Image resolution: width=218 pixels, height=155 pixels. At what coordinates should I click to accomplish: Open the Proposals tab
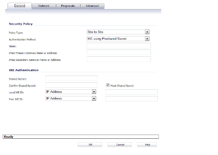[x=68, y=6]
